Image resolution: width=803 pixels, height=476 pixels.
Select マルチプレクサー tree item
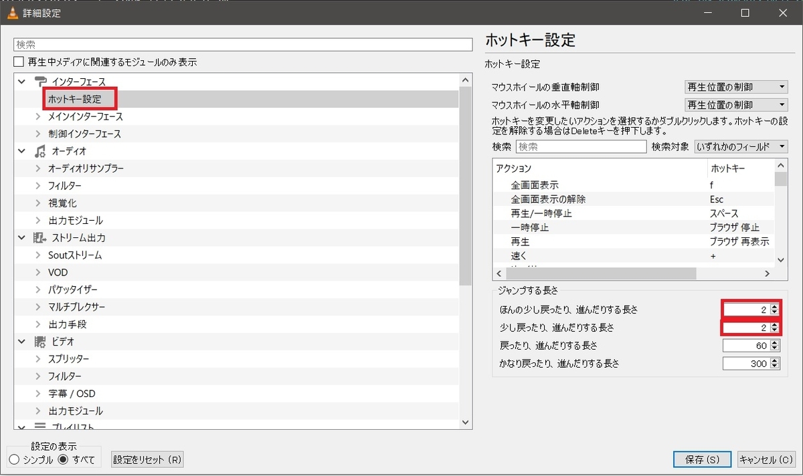tap(76, 308)
